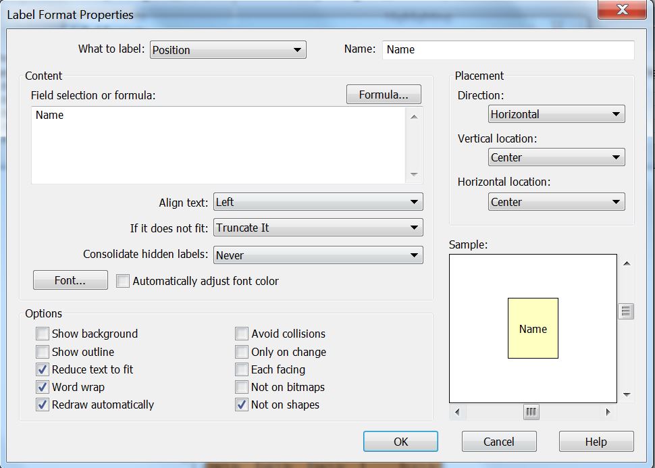The width and height of the screenshot is (655, 468).
Task: Disable the Word wrap option
Action: click(x=43, y=387)
